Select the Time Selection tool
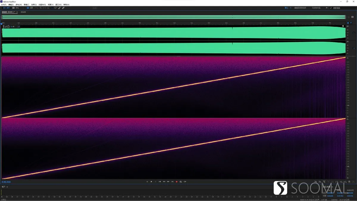Viewport: 357px width, 201px height. click(x=48, y=8)
